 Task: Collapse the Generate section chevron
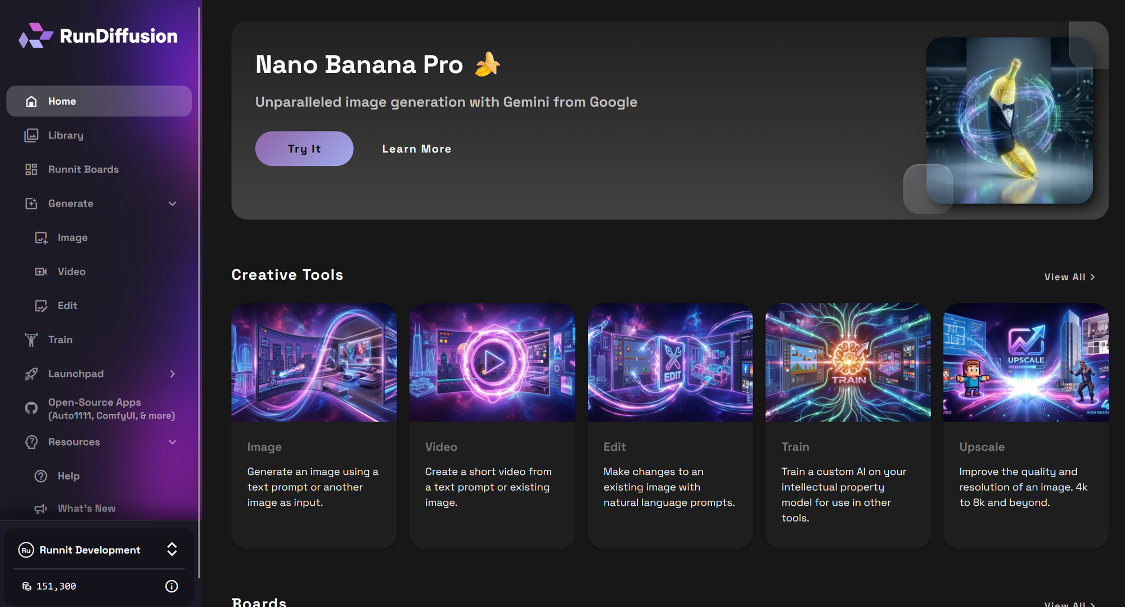click(x=173, y=203)
